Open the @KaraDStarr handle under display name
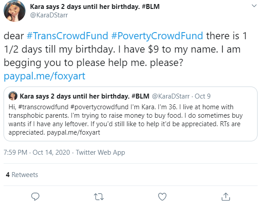 coord(49,15)
